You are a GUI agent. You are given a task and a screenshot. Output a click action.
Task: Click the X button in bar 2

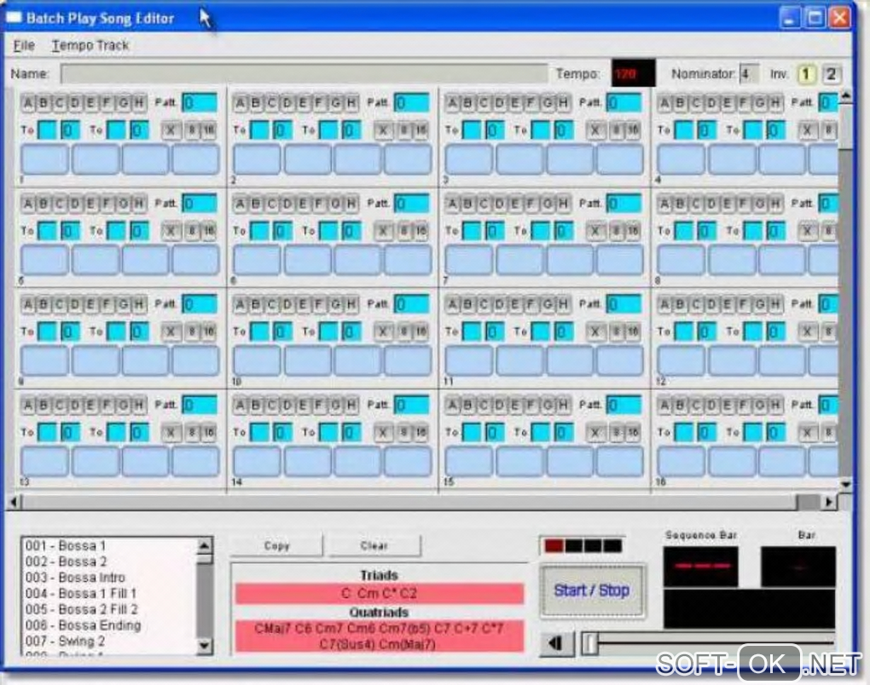[x=383, y=131]
